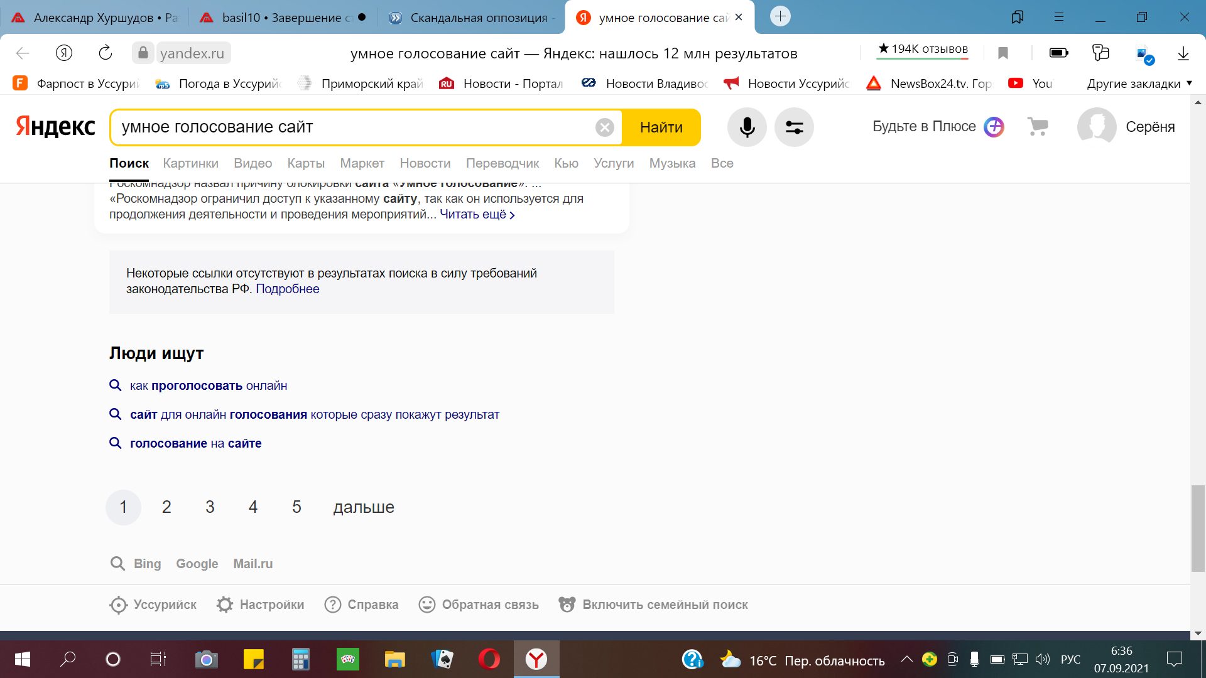Viewport: 1206px width, 678px height.
Task: Open a new browser tab
Action: tap(780, 16)
